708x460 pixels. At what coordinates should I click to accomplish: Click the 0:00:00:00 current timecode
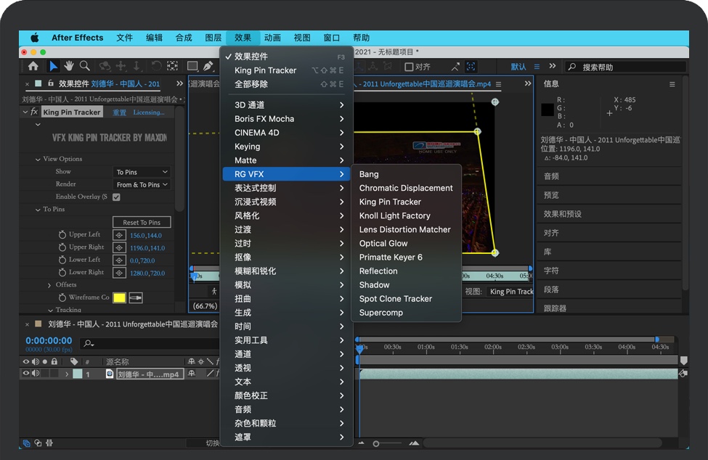tap(49, 340)
